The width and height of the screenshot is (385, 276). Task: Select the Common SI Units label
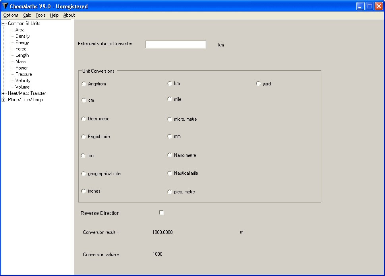pyautogui.click(x=24, y=23)
